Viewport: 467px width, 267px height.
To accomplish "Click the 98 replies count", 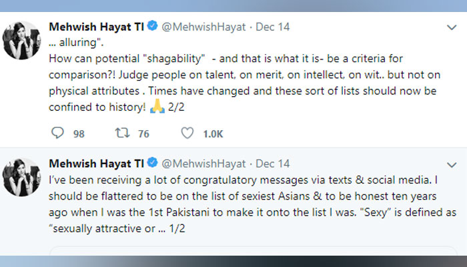I will click(79, 133).
